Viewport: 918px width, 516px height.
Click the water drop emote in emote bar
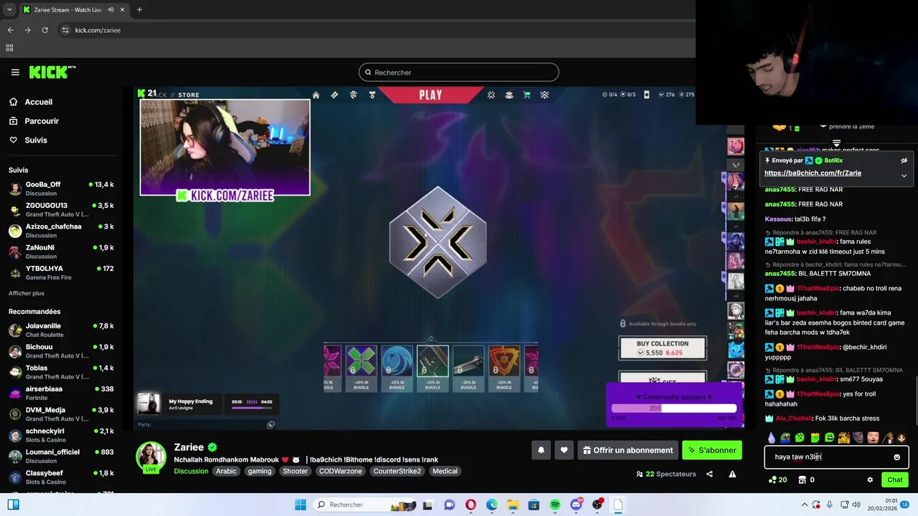[x=771, y=437]
